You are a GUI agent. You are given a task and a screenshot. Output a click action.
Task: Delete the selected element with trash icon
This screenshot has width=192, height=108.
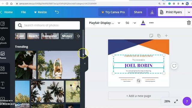point(189,23)
